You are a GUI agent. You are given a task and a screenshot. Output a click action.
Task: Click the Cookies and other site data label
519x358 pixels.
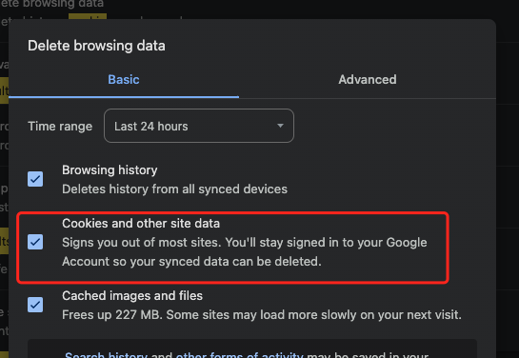141,224
